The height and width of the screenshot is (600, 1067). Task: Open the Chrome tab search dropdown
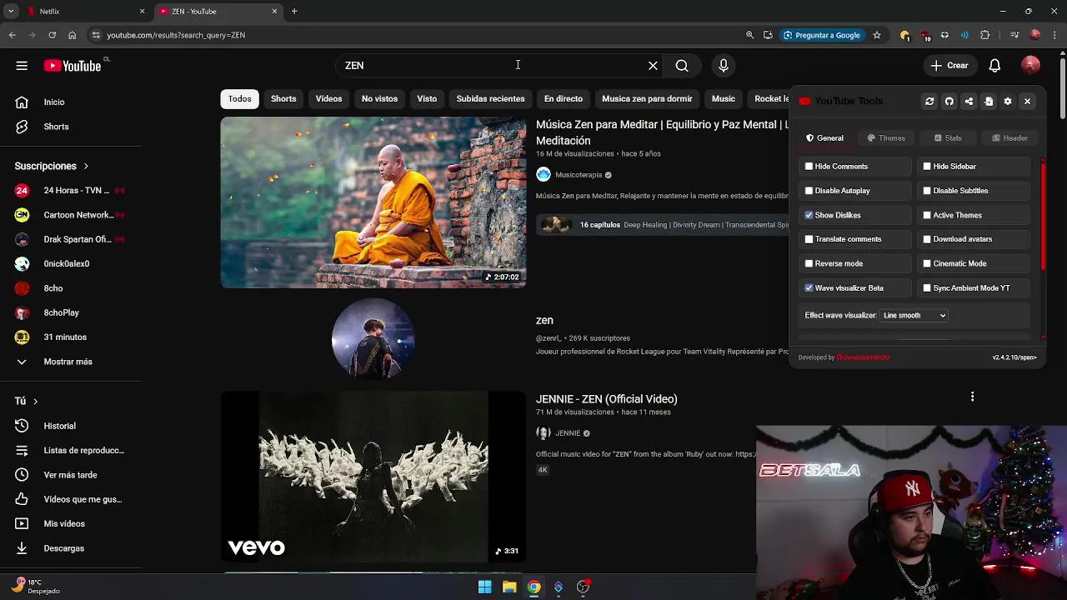[11, 12]
